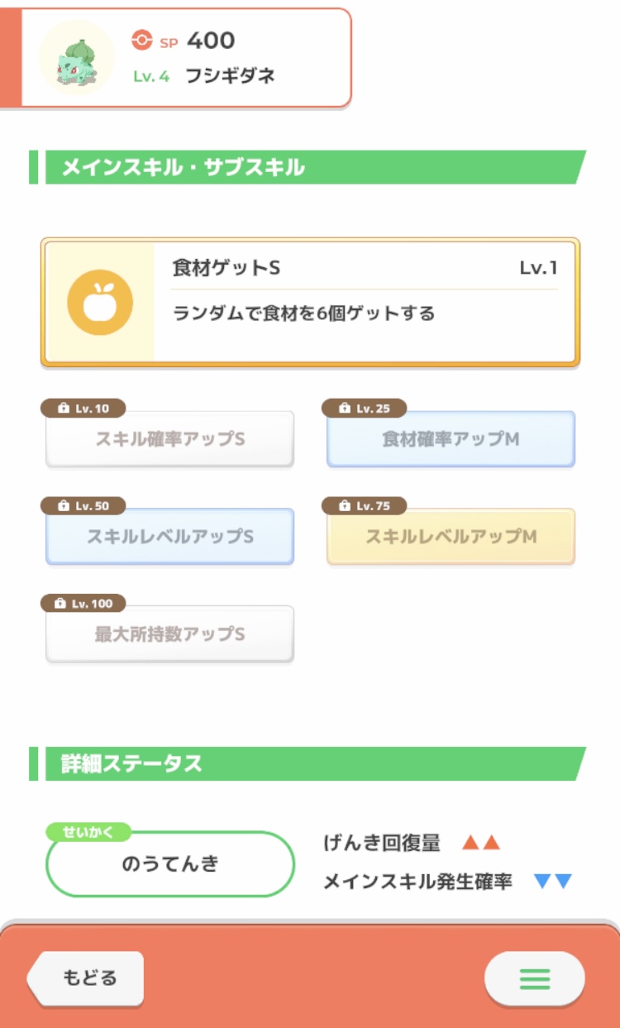Tap the Lv. 75 lock badge

[x=365, y=505]
